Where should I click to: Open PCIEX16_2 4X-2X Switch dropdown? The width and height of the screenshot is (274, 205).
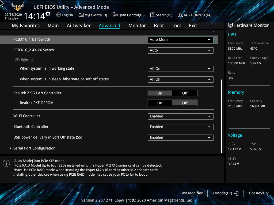(181, 50)
